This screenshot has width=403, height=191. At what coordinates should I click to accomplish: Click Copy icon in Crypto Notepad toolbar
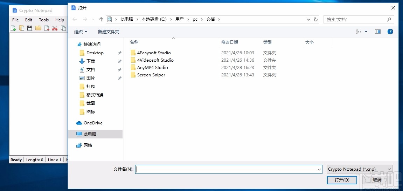click(63, 28)
